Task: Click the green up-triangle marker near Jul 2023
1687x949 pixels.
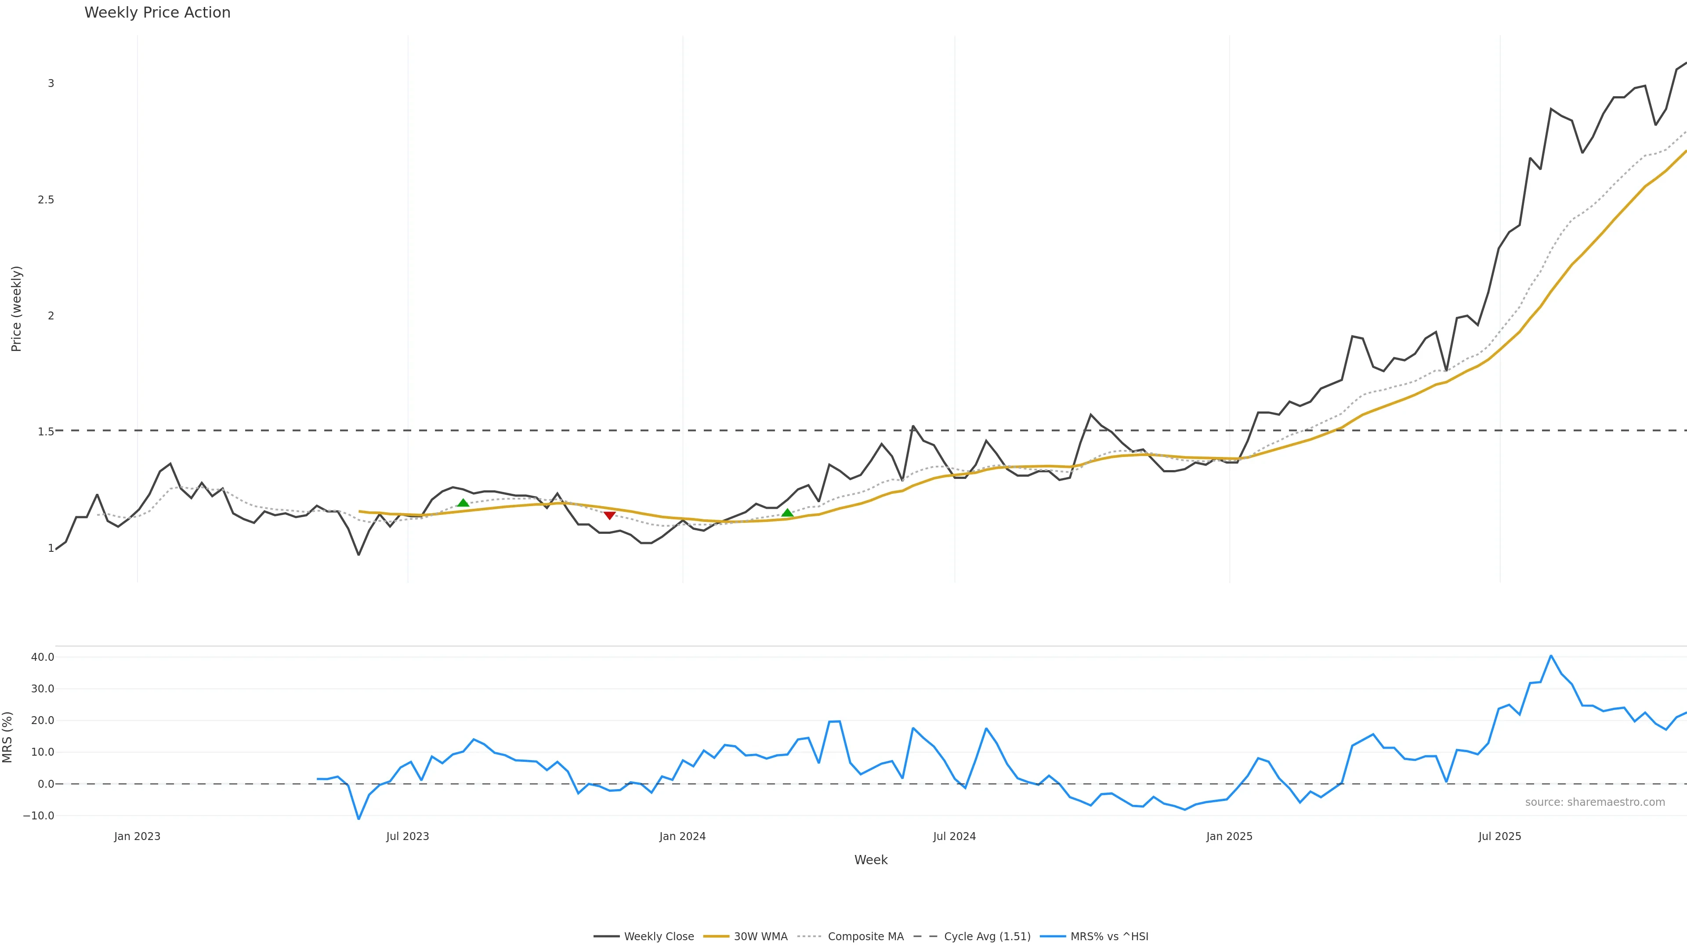Action: pyautogui.click(x=463, y=503)
